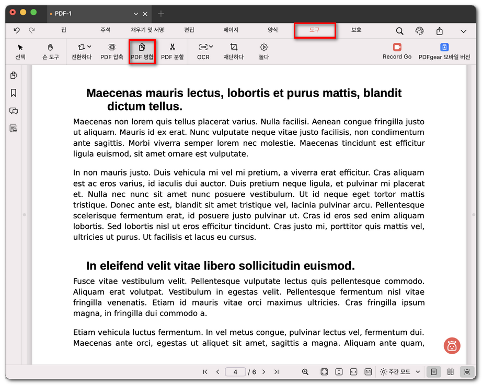Jump to the last page
The image size is (482, 385).
pyautogui.click(x=277, y=372)
